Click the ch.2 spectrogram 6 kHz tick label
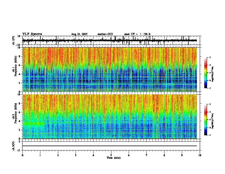 click(x=20, y=112)
